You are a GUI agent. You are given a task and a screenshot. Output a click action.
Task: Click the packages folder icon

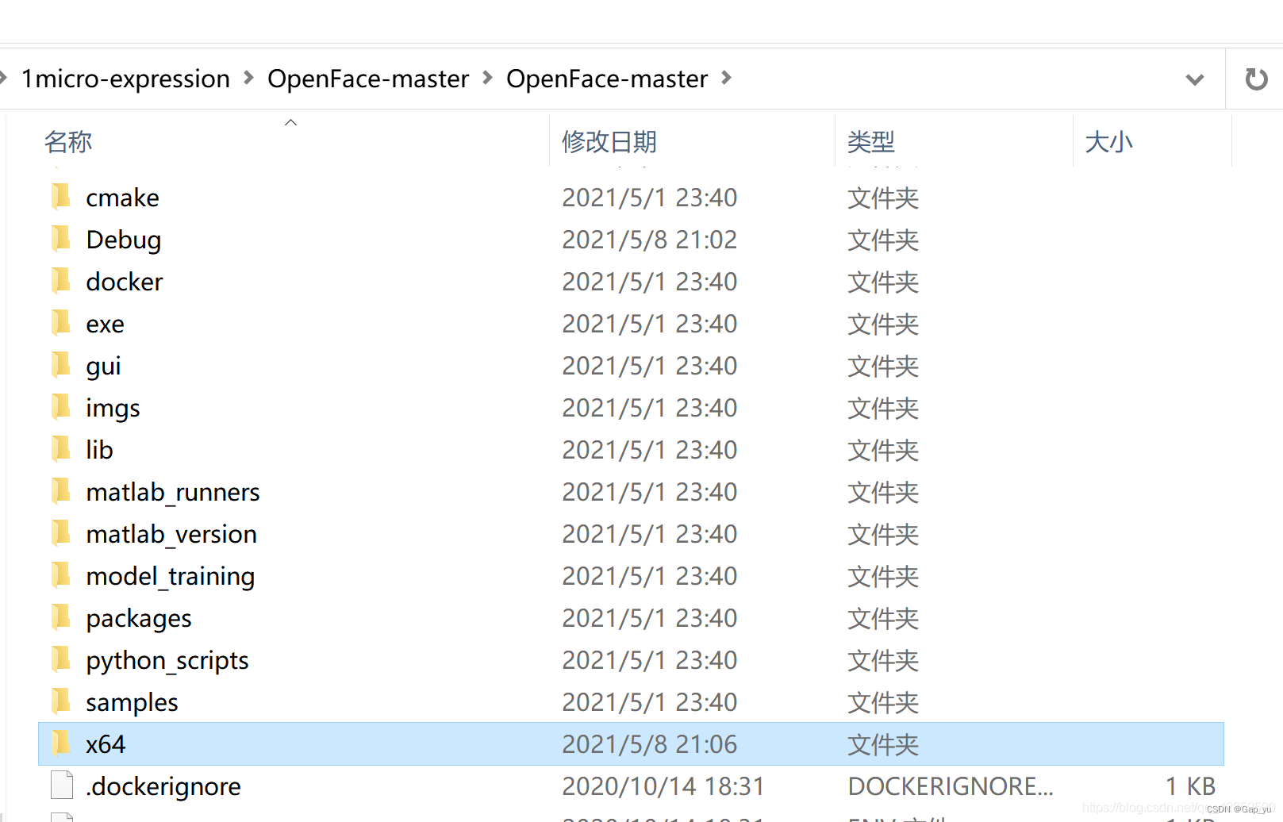(x=61, y=617)
